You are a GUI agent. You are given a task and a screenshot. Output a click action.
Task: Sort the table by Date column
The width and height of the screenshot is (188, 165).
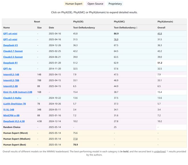(51, 28)
